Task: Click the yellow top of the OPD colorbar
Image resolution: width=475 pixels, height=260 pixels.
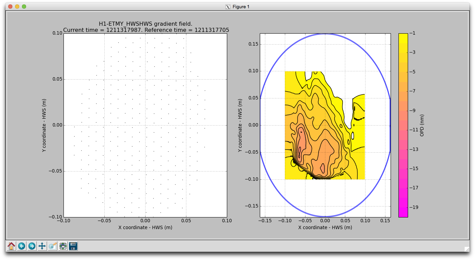Action: coord(403,36)
